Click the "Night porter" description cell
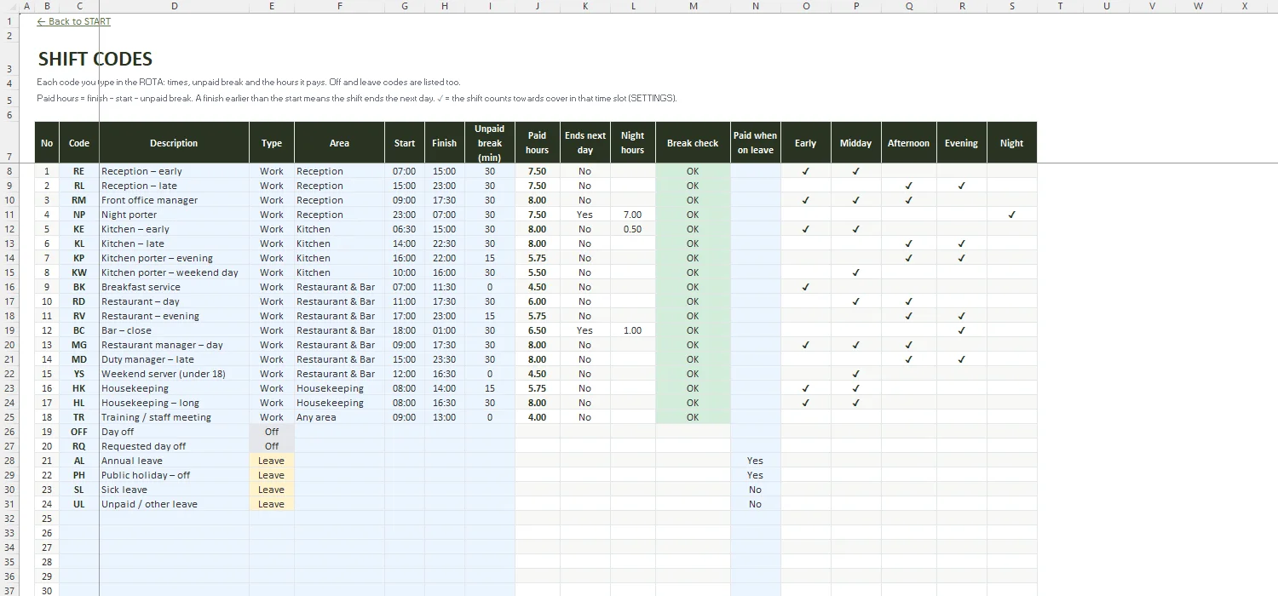This screenshot has height=596, width=1278. coord(174,215)
